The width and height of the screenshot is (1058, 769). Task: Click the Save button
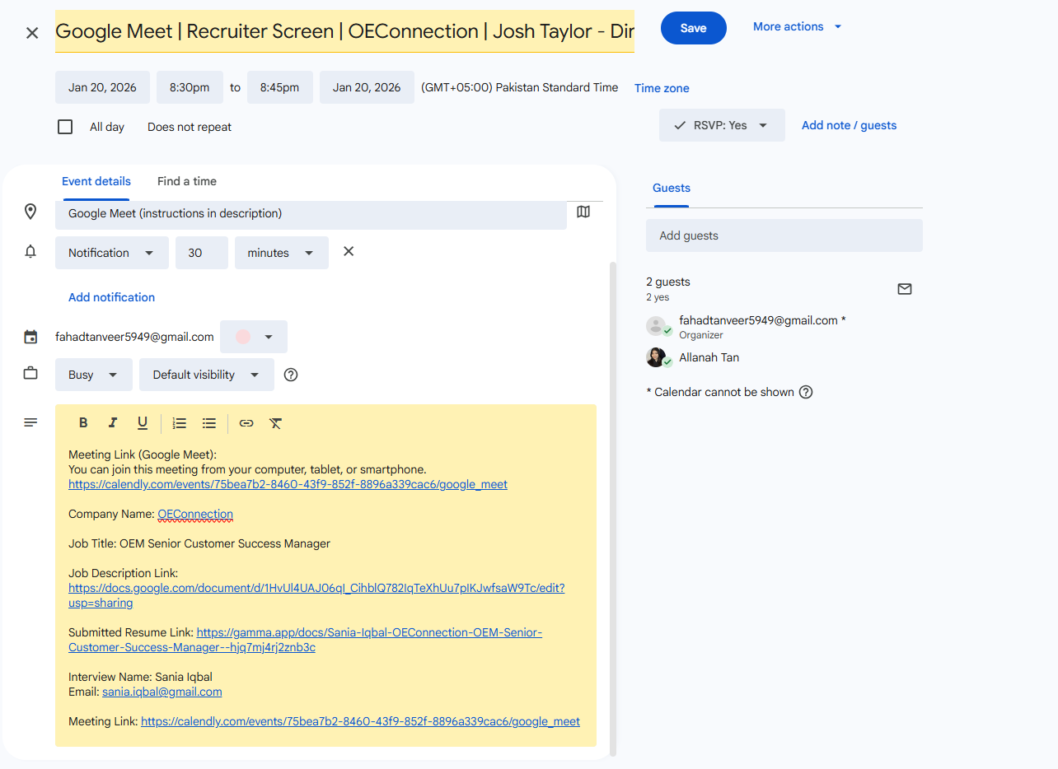[x=693, y=28]
